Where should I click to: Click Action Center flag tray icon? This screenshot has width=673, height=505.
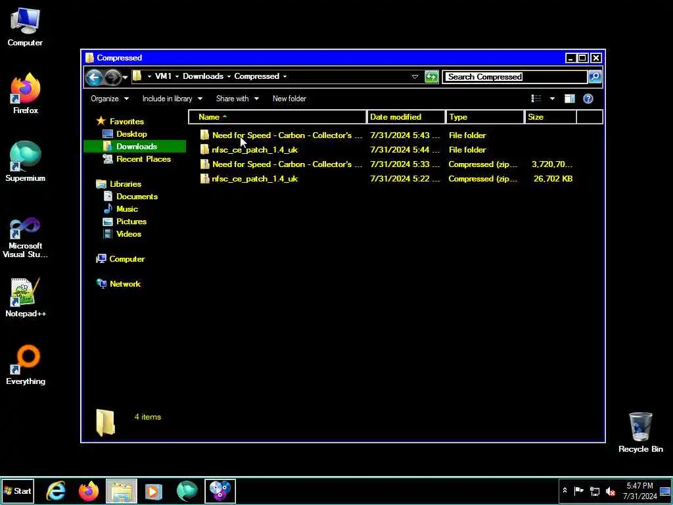pos(578,491)
